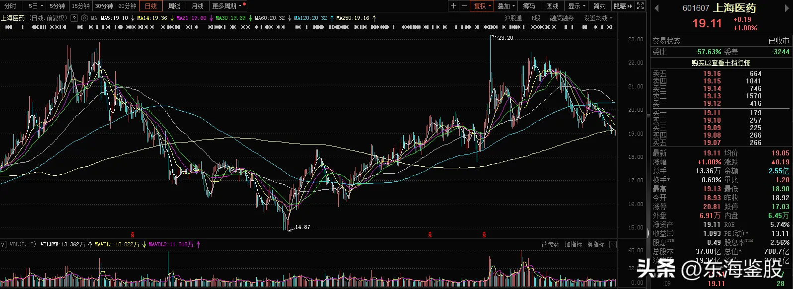
Task: Click the 已收市 trading status
Action: (x=779, y=41)
